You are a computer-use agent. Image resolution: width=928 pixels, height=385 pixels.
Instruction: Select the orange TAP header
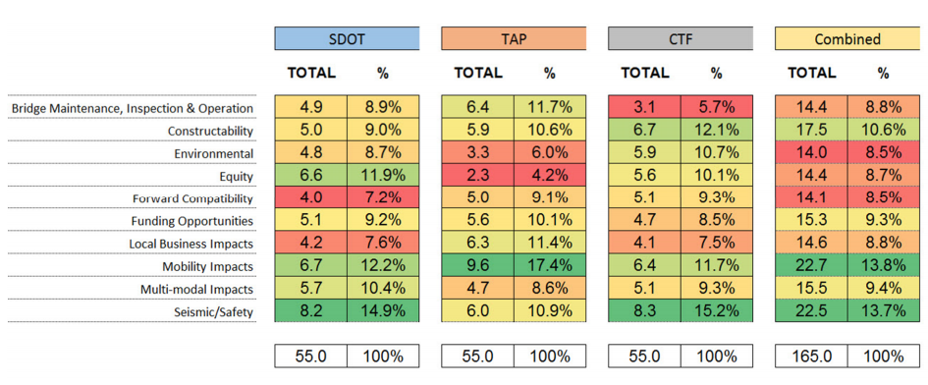tap(514, 38)
